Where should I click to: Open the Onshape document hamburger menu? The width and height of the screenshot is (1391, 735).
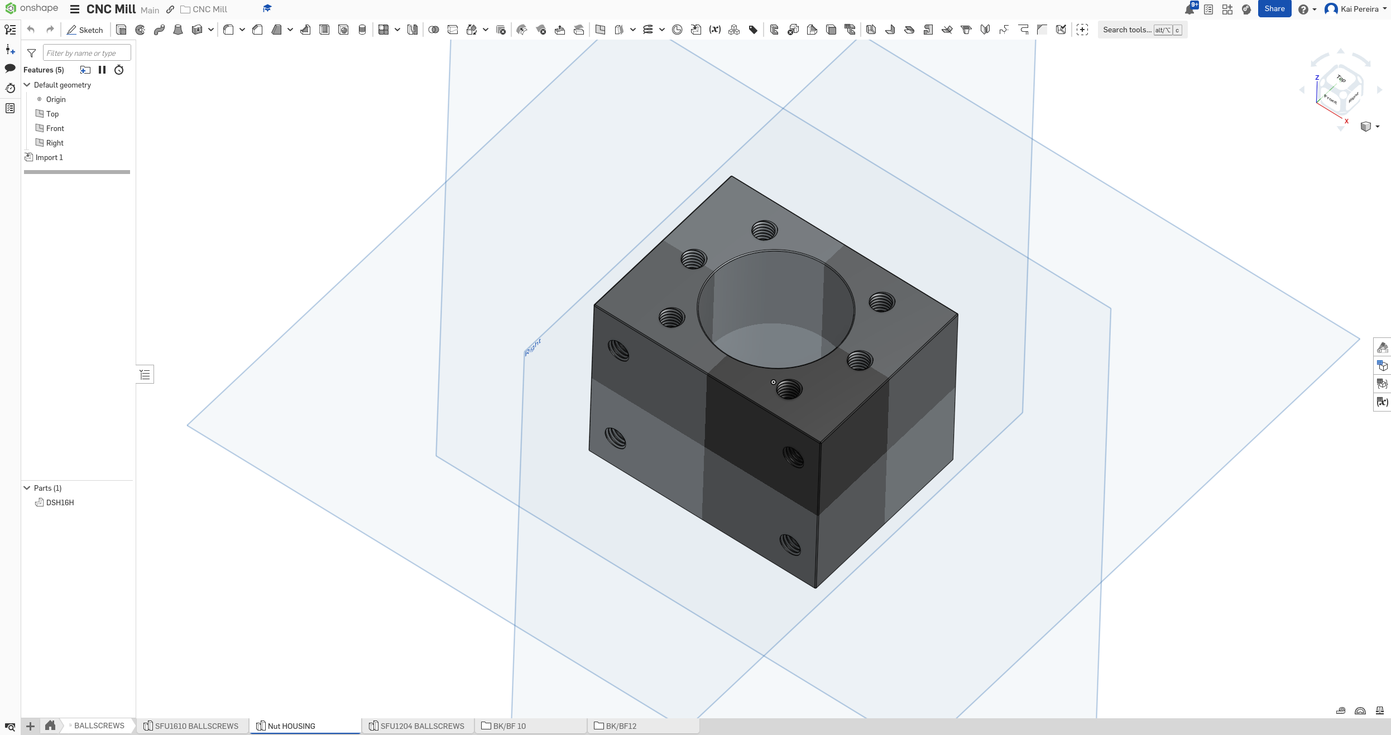(75, 9)
